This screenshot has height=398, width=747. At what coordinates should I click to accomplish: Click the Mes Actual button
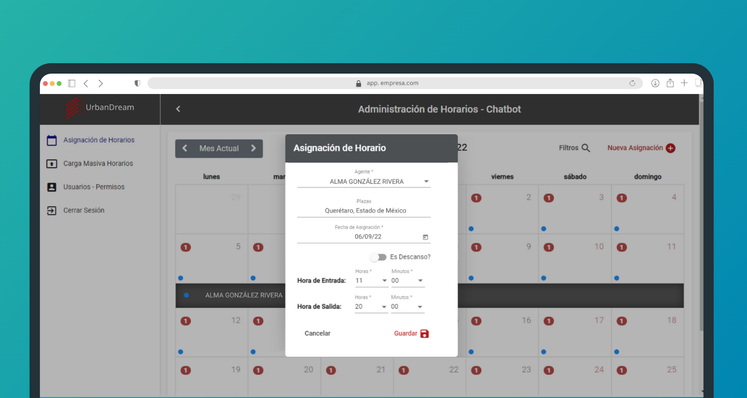219,148
